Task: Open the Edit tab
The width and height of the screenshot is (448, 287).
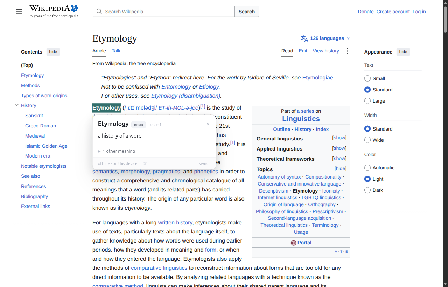Action: pyautogui.click(x=303, y=51)
